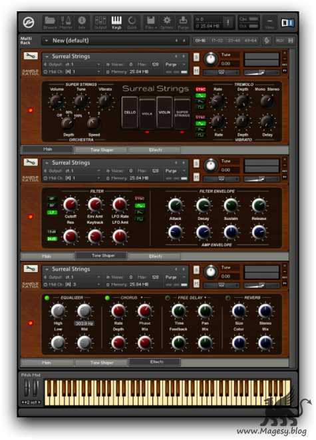
Task: Click the panic exclamation button
Action: click(x=228, y=22)
